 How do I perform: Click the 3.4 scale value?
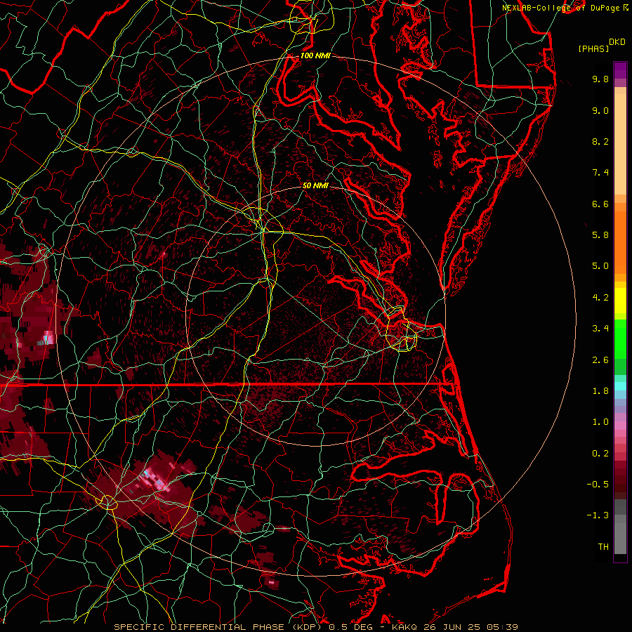click(600, 329)
